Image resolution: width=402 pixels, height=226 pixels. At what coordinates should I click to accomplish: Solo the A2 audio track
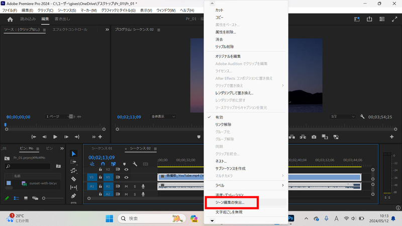pyautogui.click(x=135, y=194)
